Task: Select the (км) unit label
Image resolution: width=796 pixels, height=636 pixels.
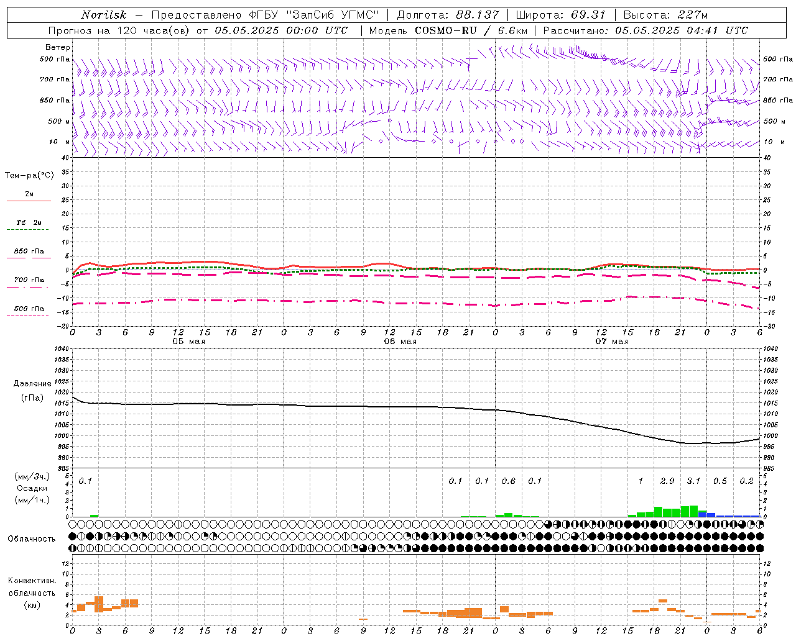Action: coord(32,605)
